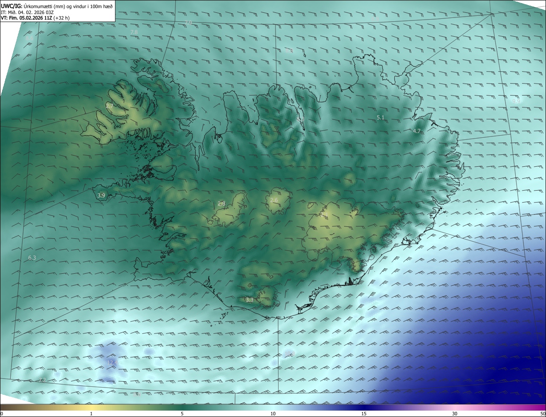The image size is (546, 417).
Task: Select the 3.9 value label on the west peninsula
Action: click(101, 196)
